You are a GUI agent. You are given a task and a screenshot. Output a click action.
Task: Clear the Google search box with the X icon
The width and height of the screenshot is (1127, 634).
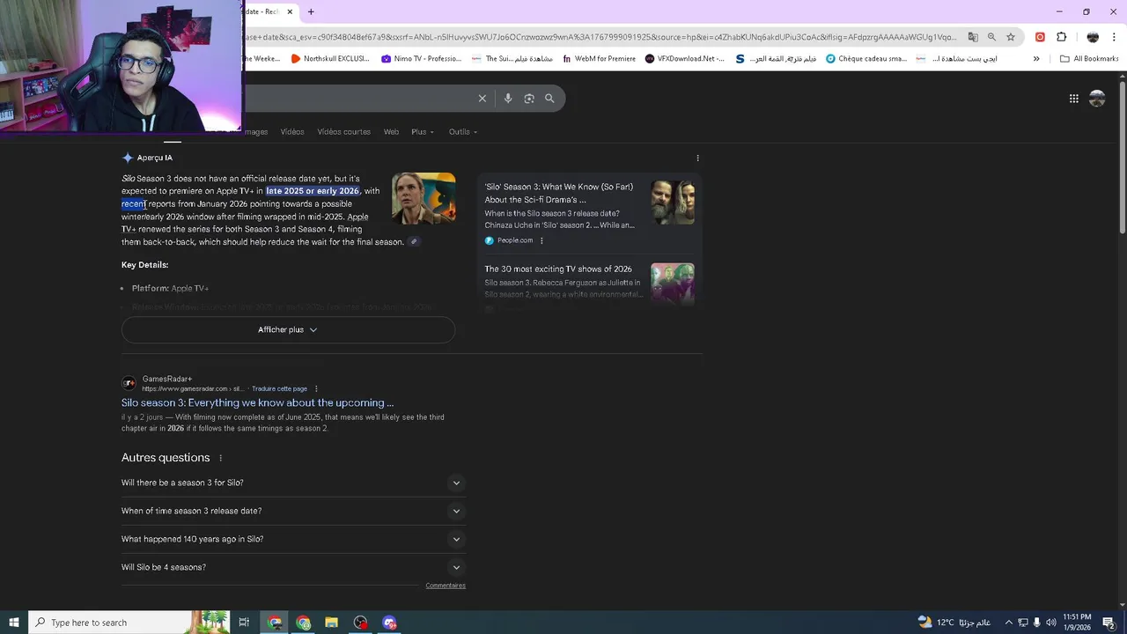[x=482, y=99]
